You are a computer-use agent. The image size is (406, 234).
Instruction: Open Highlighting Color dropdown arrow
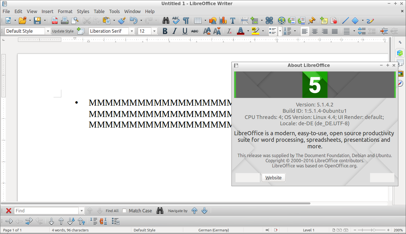tap(263, 31)
